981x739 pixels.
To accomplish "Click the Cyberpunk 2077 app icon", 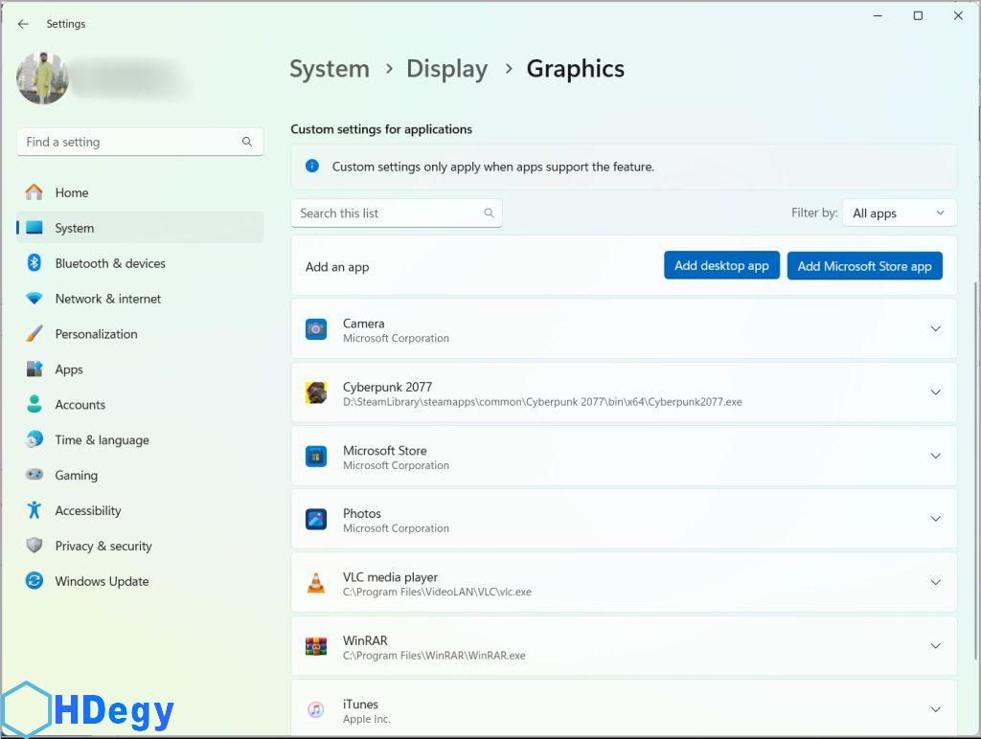I will click(x=316, y=392).
